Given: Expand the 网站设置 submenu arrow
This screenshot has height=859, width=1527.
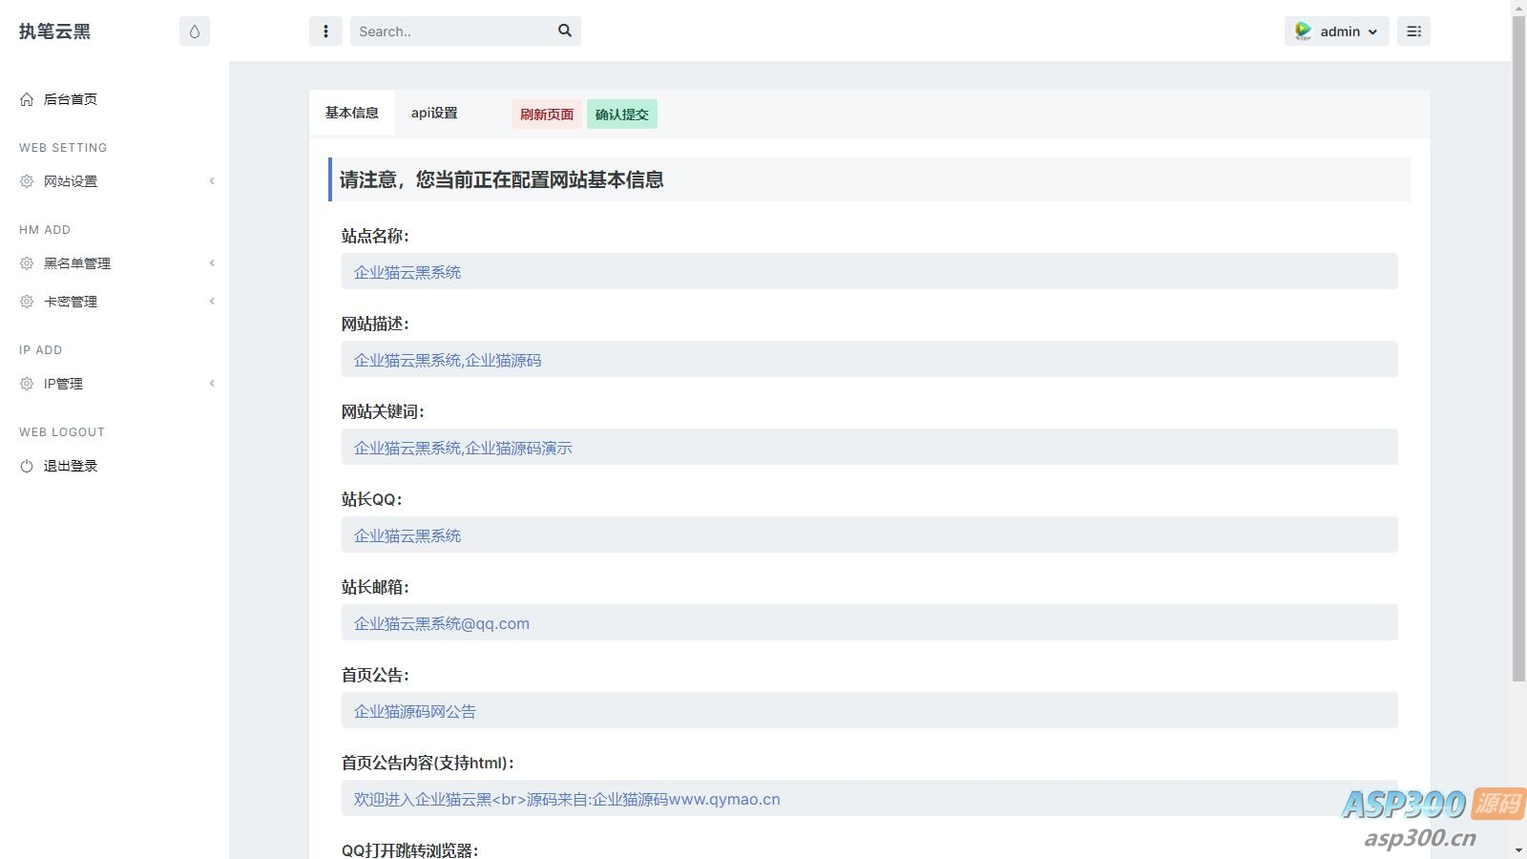Looking at the screenshot, I should [212, 181].
